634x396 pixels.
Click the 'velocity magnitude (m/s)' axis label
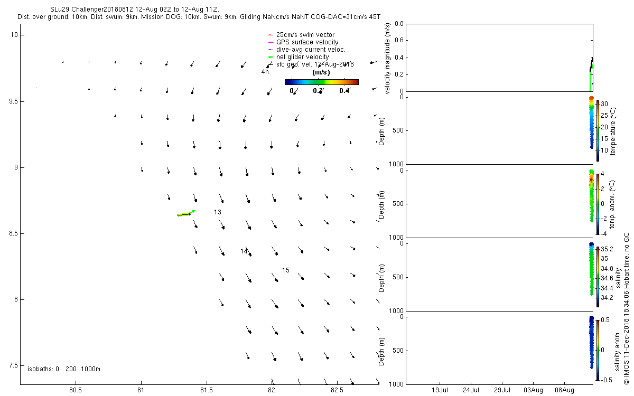tap(388, 59)
